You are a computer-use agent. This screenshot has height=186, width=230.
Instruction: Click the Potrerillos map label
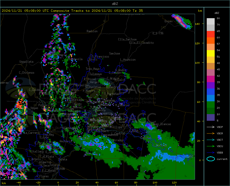click(x=47, y=105)
